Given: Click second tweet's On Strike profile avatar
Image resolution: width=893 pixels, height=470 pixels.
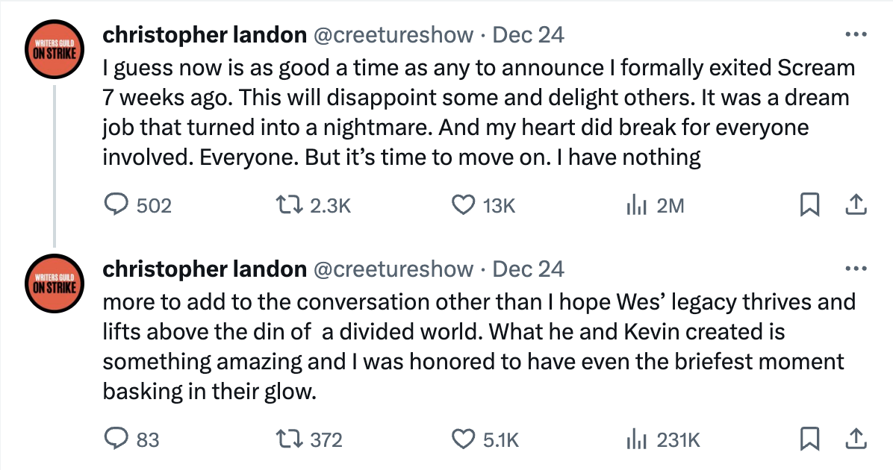Looking at the screenshot, I should [55, 285].
